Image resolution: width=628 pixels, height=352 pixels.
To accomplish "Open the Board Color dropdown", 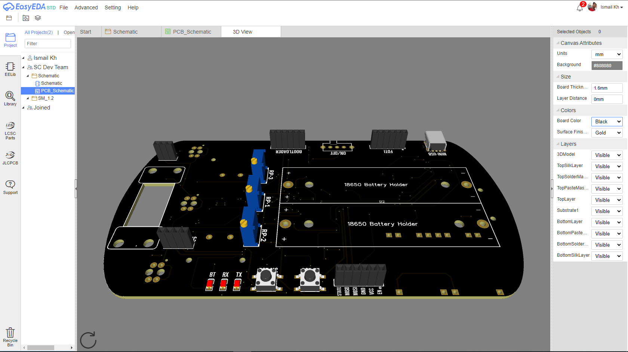I will coord(606,121).
